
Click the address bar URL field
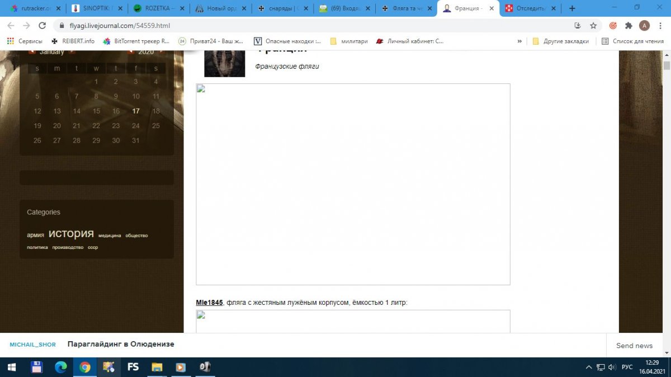[x=280, y=26]
